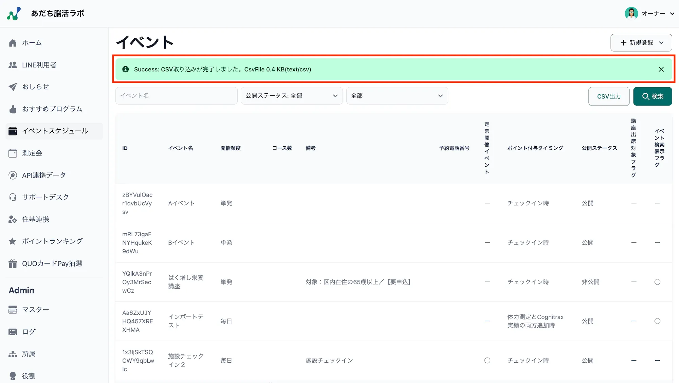The image size is (679, 383).
Task: Dismiss the CSV import success banner
Action: point(661,69)
